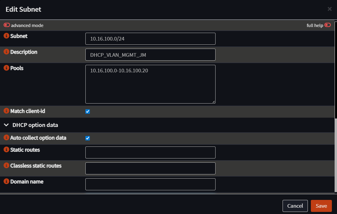Viewport: 337px width, 214px height.
Task: Open the Domain name info icon
Action: 6,181
